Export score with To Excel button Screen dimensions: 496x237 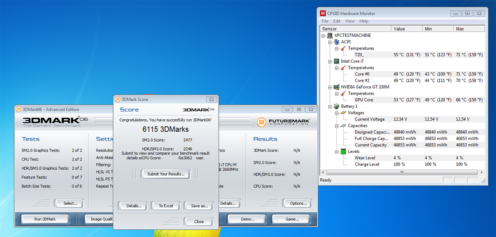166,206
